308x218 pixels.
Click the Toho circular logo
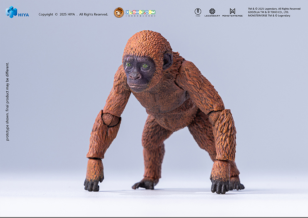click(x=198, y=12)
